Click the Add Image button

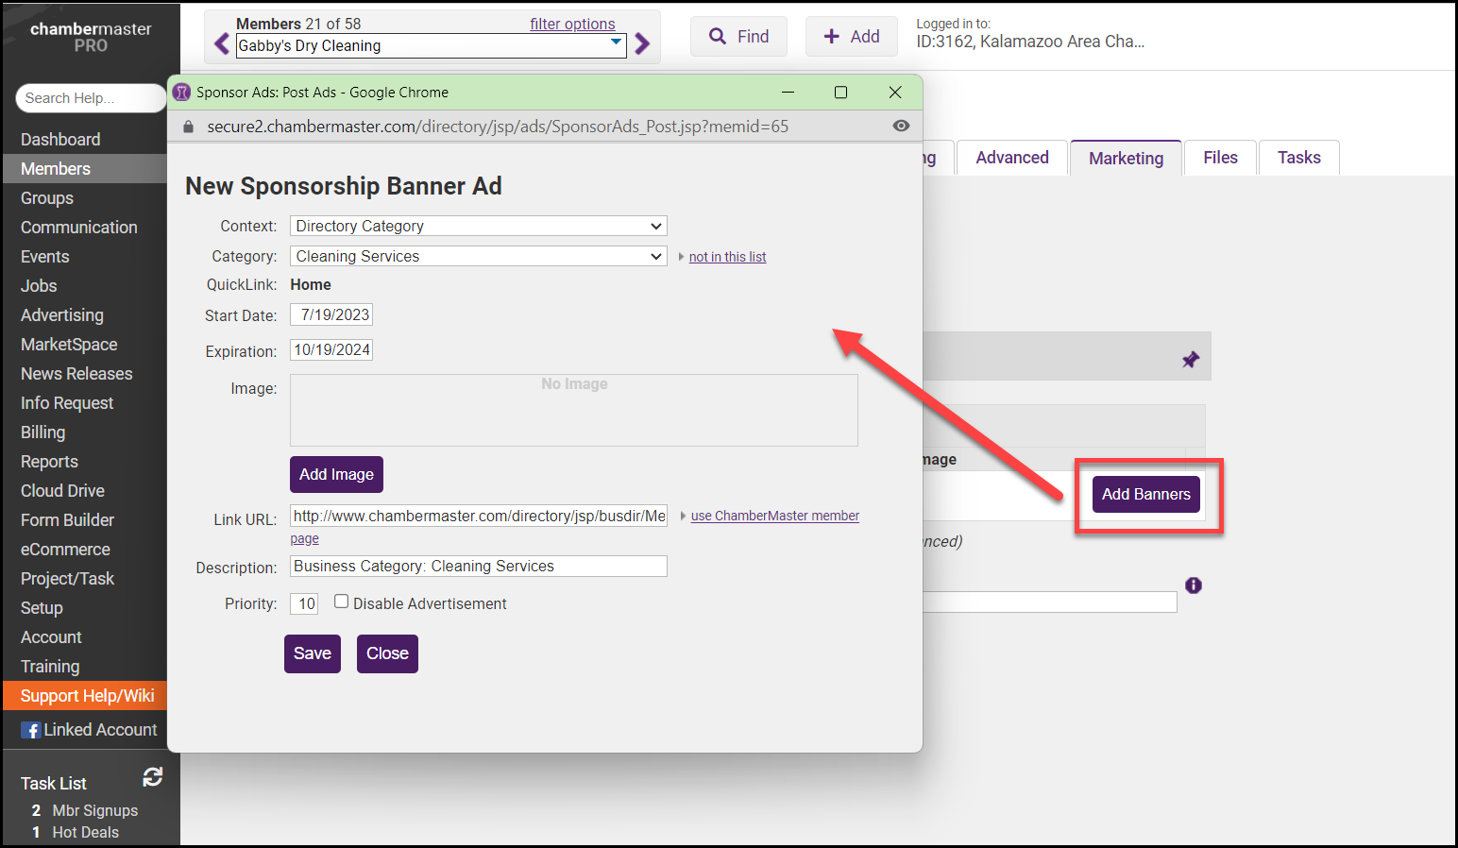[336, 474]
